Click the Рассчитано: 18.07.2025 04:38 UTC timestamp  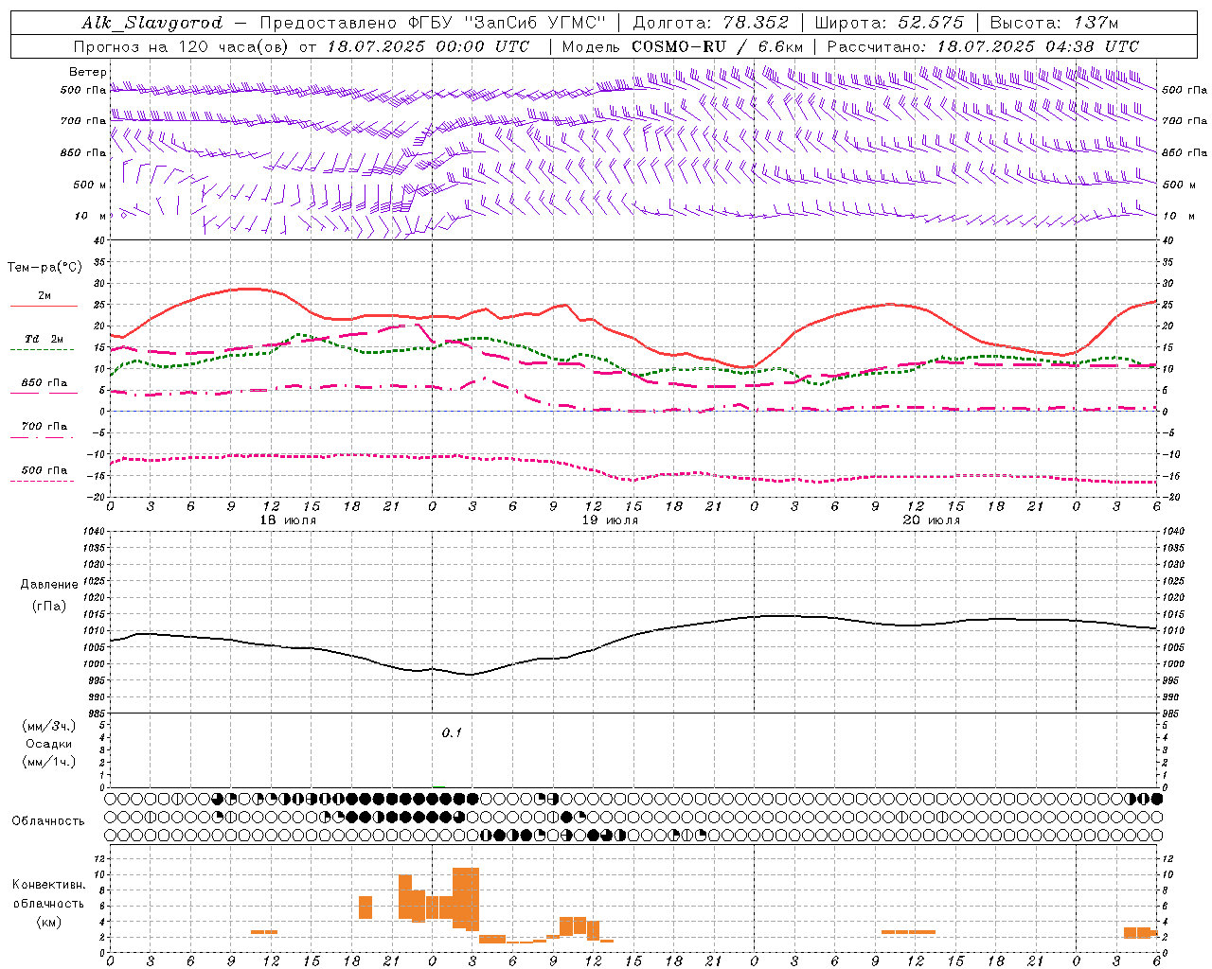click(983, 46)
